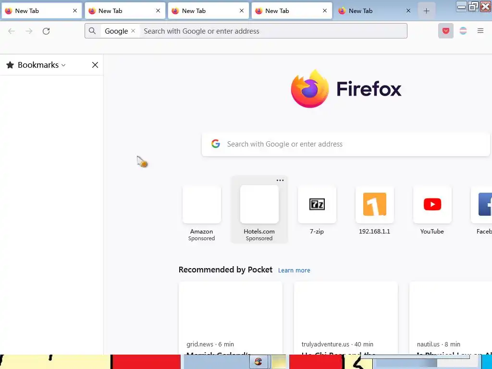
Task: Open the trulyadventure.us Pocket story card
Action: pos(346,318)
